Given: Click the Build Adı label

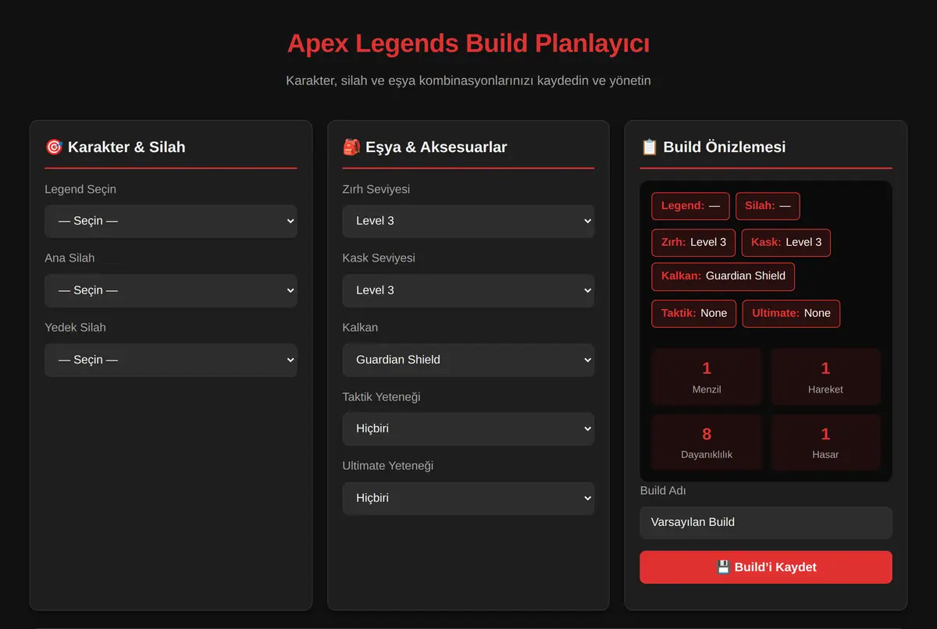Looking at the screenshot, I should [x=663, y=490].
